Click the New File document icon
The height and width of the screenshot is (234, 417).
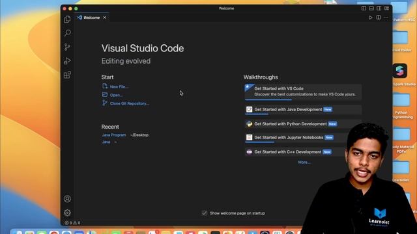(x=105, y=86)
